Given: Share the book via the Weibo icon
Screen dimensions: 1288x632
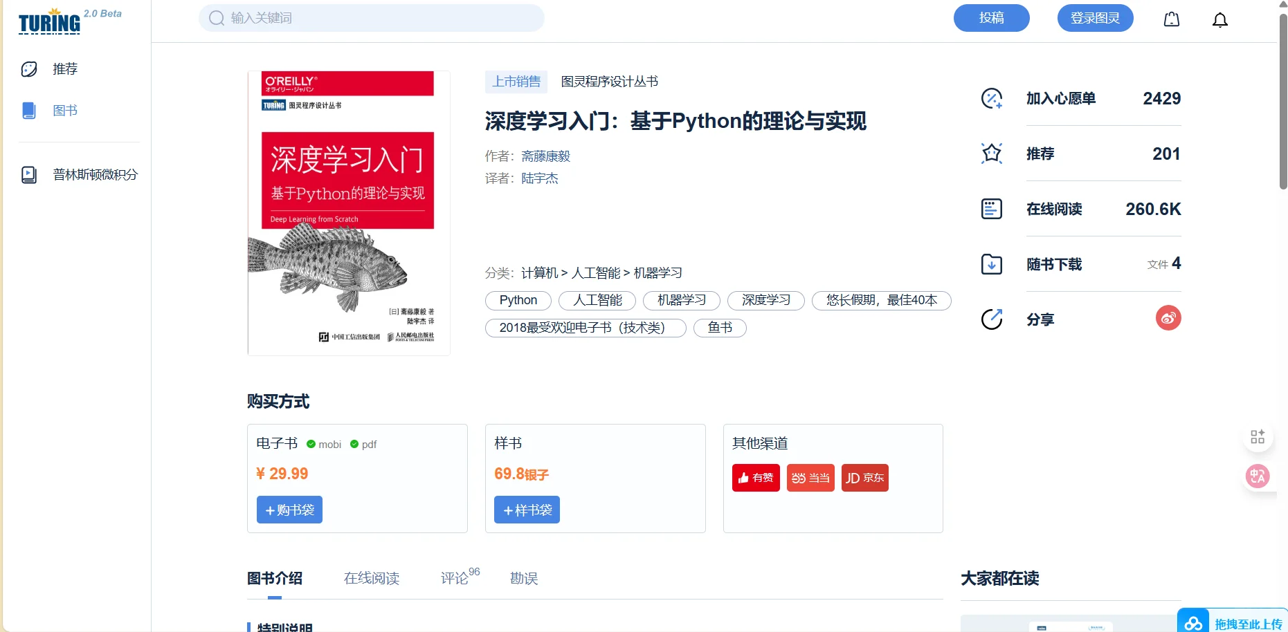Looking at the screenshot, I should [1168, 318].
